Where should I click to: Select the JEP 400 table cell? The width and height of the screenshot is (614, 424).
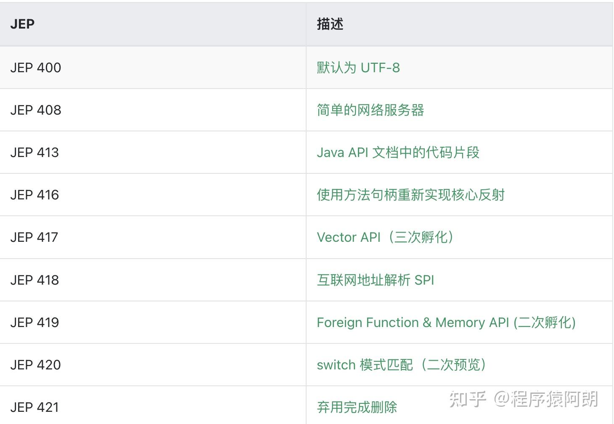pyautogui.click(x=36, y=68)
